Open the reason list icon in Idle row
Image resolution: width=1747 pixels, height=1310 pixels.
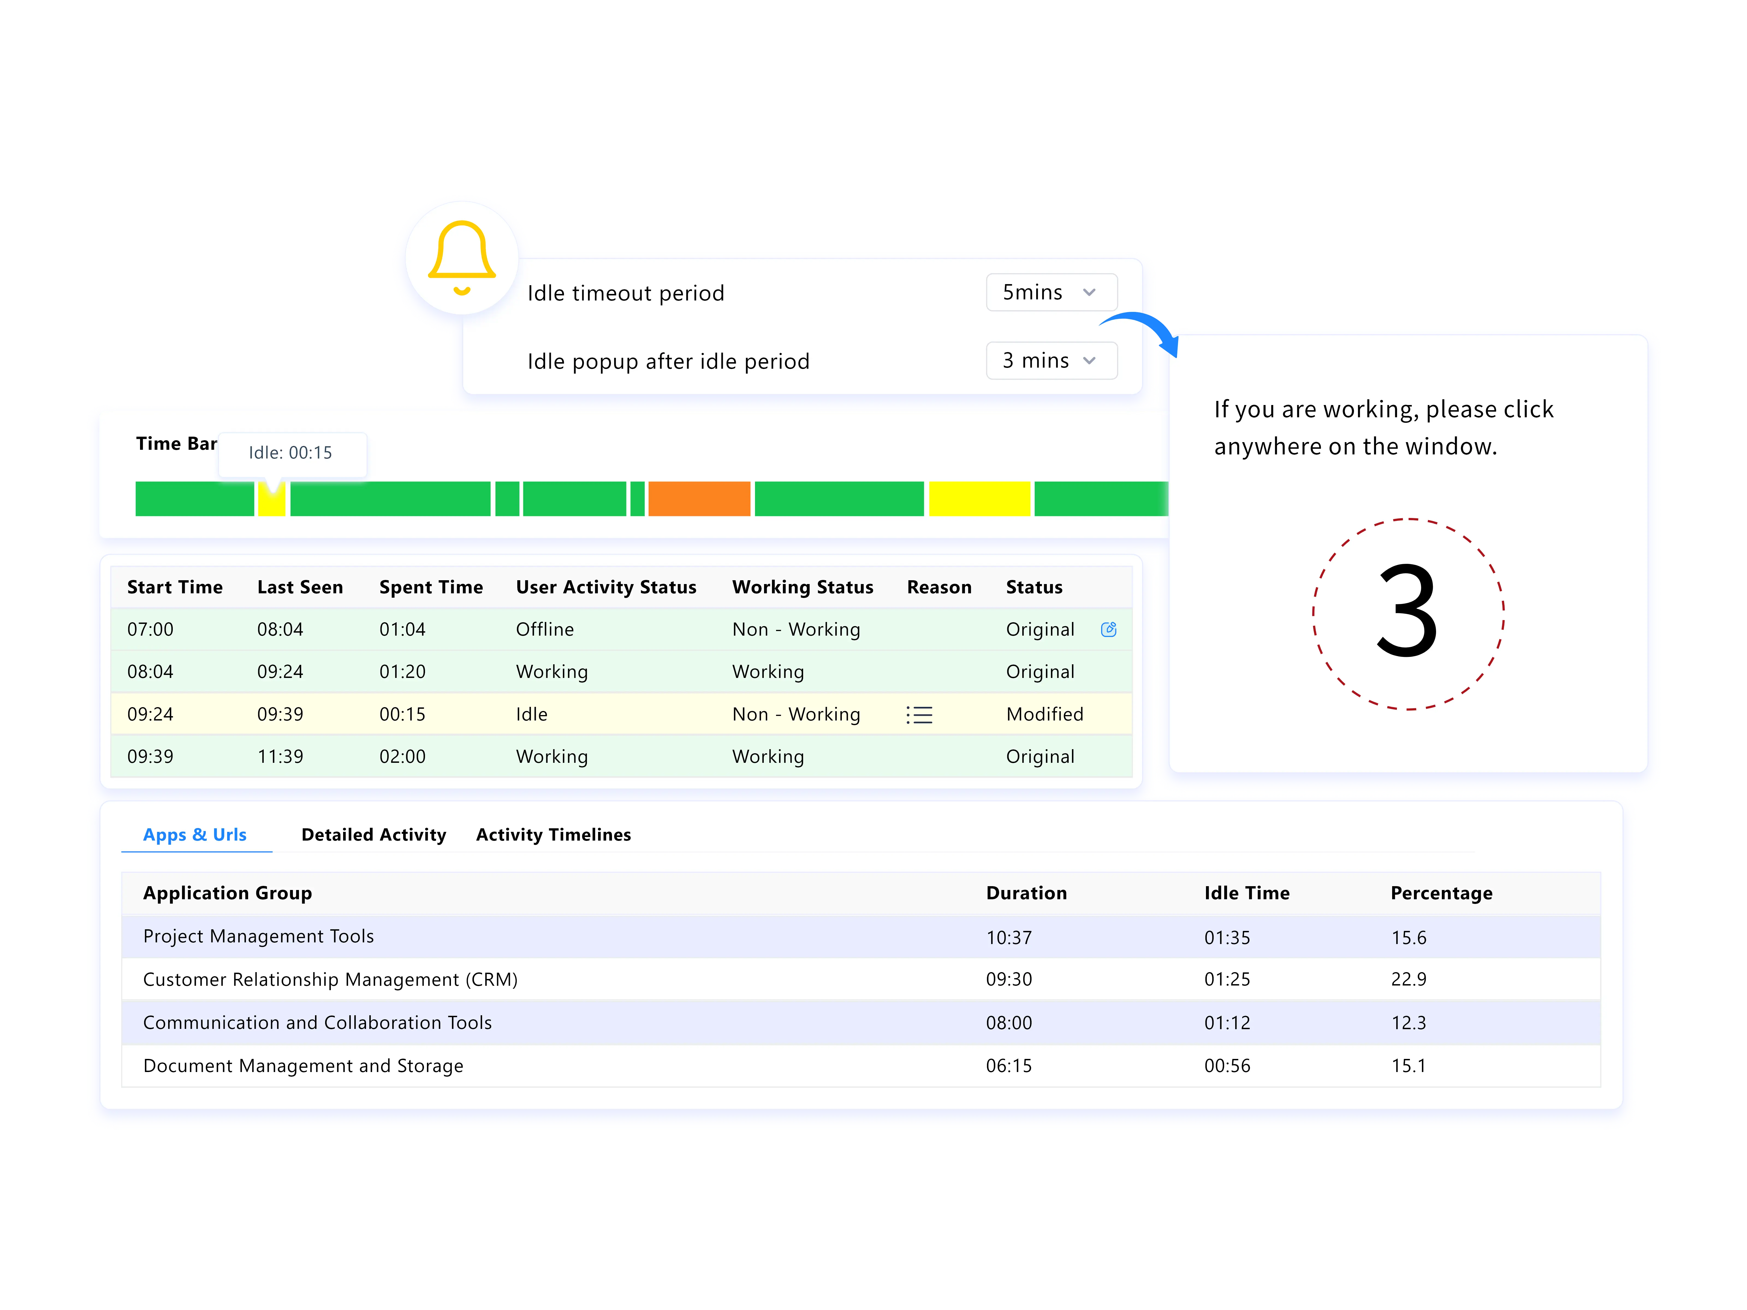coord(919,714)
